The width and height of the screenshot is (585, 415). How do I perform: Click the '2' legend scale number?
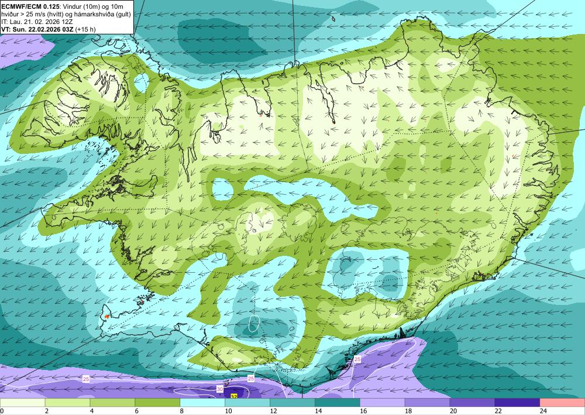[x=47, y=411]
